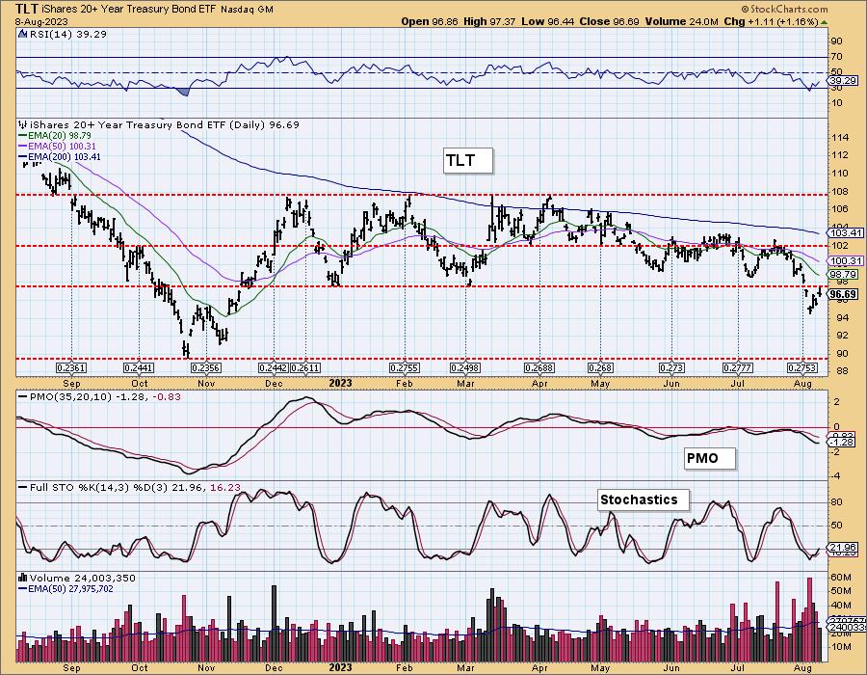Click the Volume panel bars icon

[23, 578]
